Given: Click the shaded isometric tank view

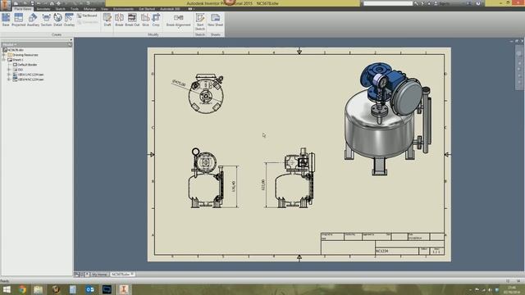Looking at the screenshot, I should (388, 118).
